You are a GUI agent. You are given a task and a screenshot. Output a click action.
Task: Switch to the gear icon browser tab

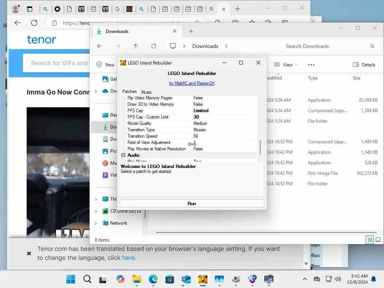pos(57,9)
